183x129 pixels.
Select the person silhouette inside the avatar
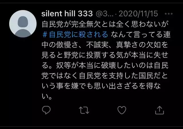click(x=23, y=27)
